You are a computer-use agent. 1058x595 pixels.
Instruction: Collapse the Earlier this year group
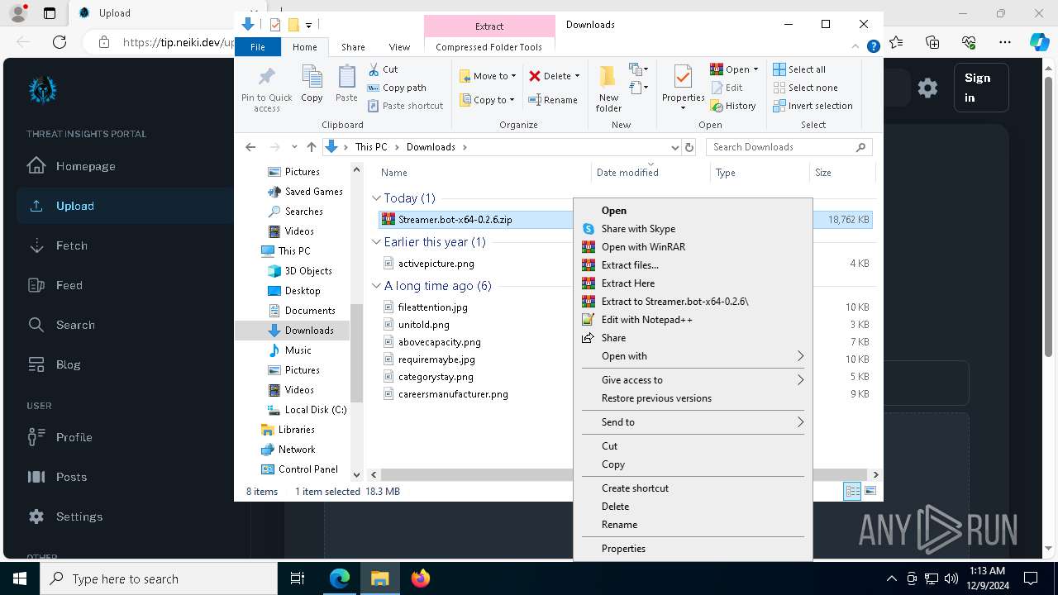pos(377,242)
